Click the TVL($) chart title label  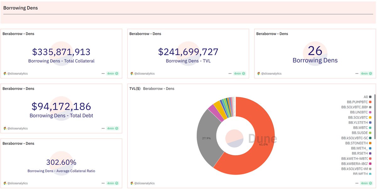point(135,88)
